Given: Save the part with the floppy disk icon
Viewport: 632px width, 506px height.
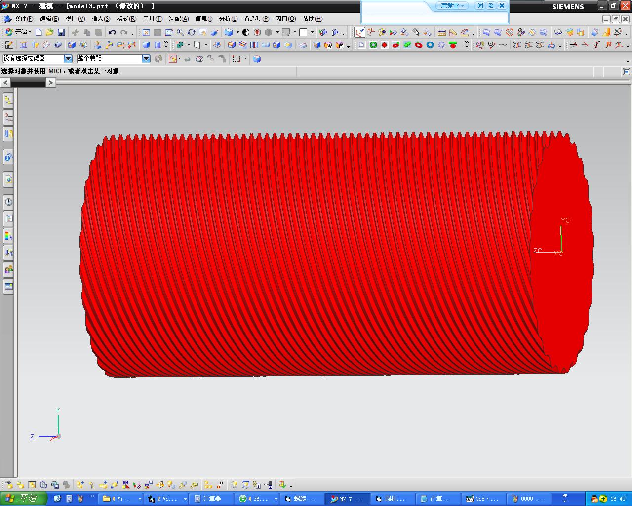Looking at the screenshot, I should point(61,32).
